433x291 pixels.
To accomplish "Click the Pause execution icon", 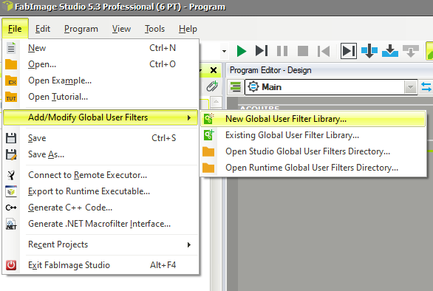I will click(x=282, y=51).
